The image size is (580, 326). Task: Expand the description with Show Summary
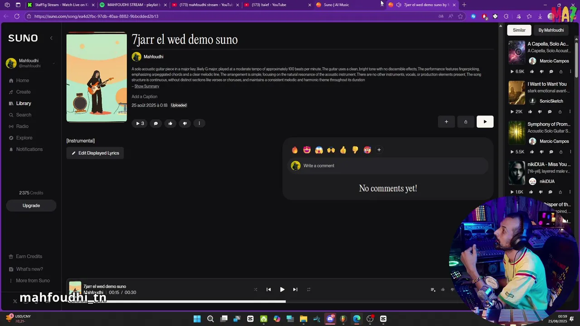[146, 86]
